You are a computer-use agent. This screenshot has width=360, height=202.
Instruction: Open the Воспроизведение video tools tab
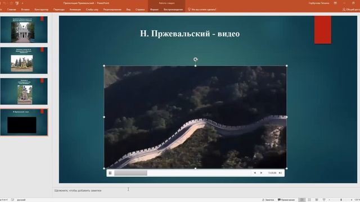pyautogui.click(x=173, y=10)
